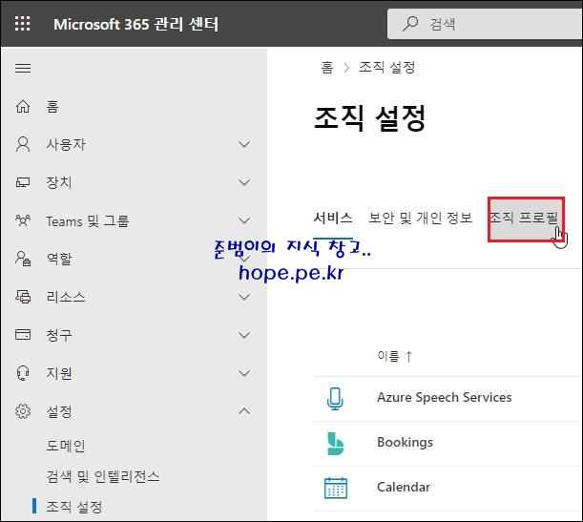Click the Teams 및 그룹 people icon

click(x=23, y=220)
